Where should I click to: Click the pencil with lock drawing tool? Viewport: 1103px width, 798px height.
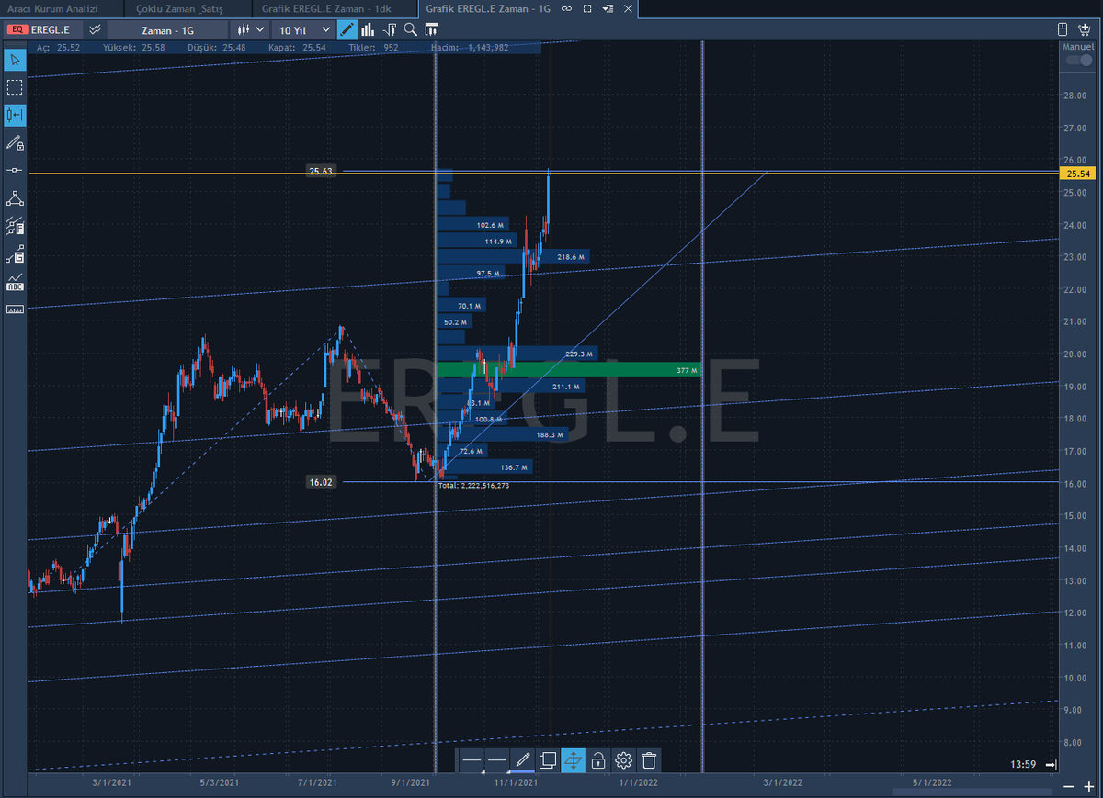click(15, 142)
